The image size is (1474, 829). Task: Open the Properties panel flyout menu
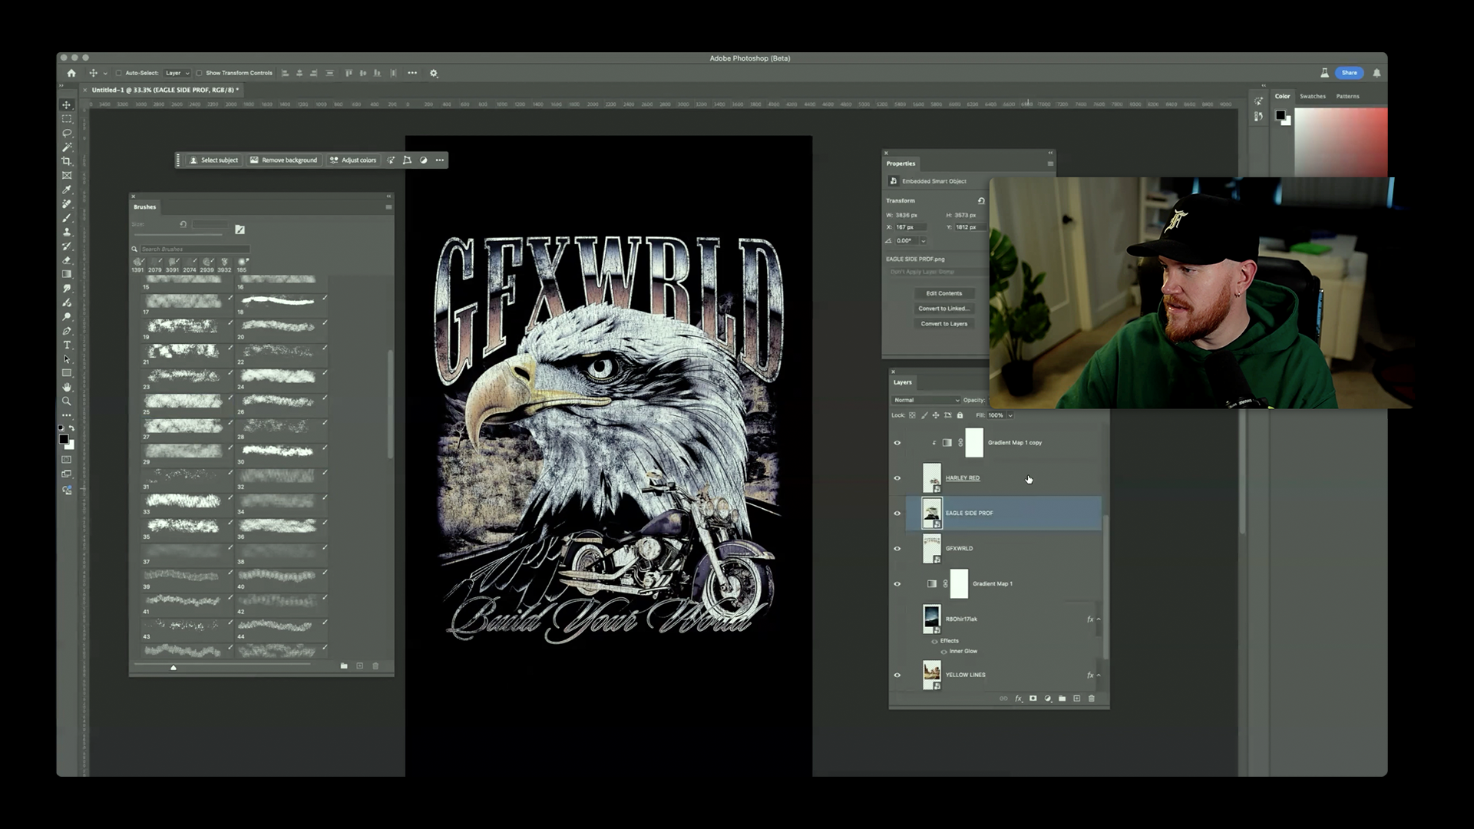pyautogui.click(x=1050, y=163)
